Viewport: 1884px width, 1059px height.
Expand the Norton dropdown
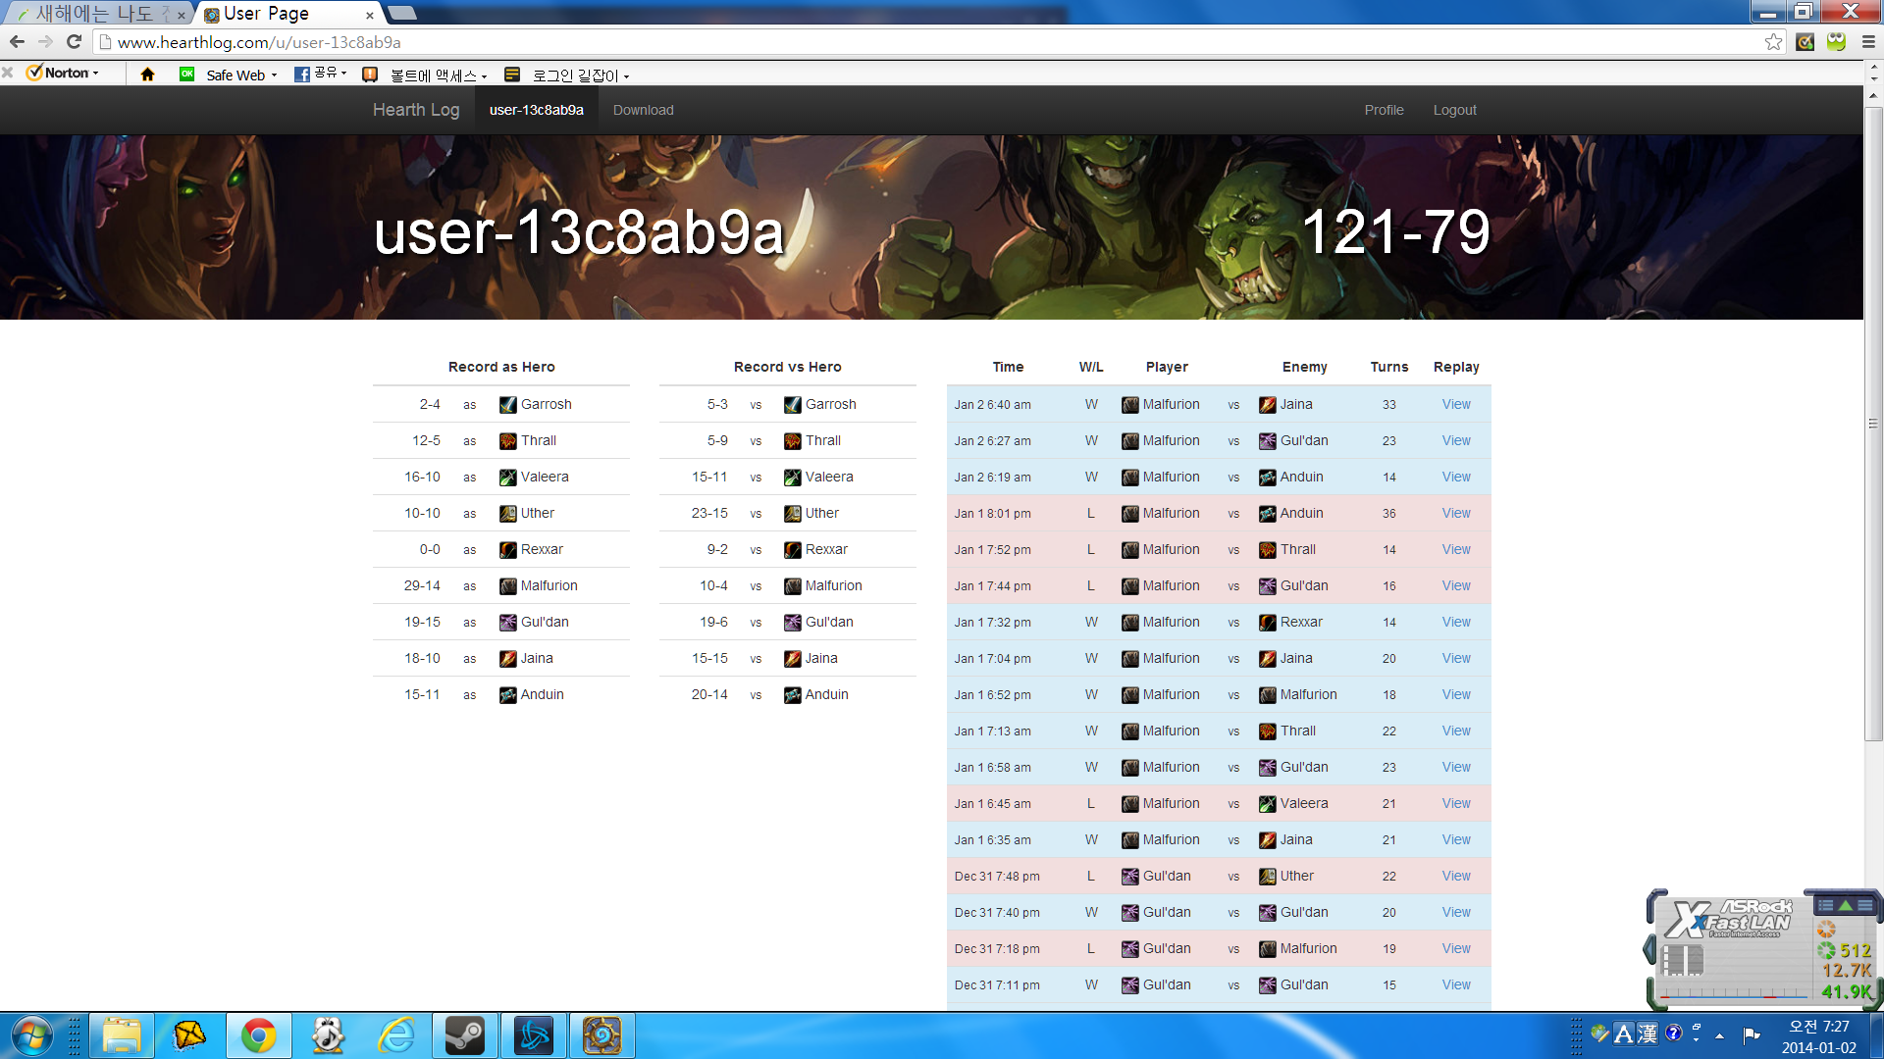71,74
